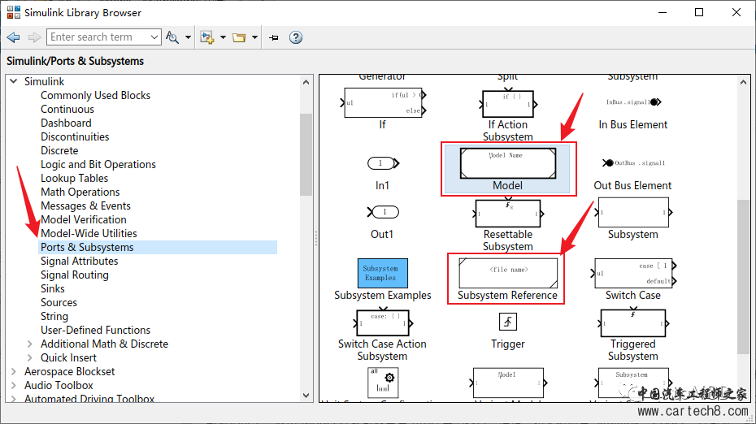The image size is (756, 424).
Task: Select the Variant Model block icon
Action: 508,383
